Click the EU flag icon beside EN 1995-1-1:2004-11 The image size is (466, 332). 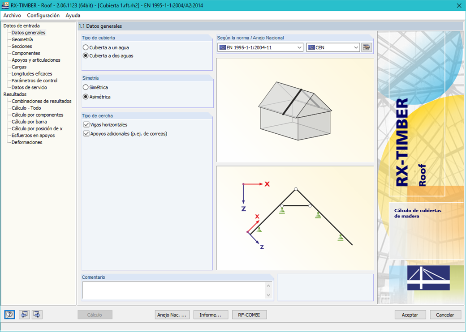222,47
